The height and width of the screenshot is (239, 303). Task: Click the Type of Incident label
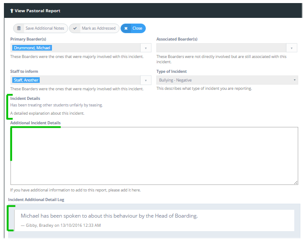pyautogui.click(x=172, y=72)
